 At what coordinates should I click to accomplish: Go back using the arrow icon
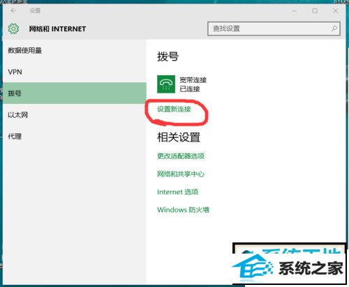coord(13,10)
